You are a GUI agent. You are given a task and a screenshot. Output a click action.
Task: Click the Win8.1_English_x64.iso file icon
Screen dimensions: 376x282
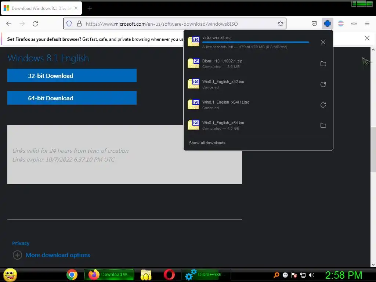tap(193, 125)
